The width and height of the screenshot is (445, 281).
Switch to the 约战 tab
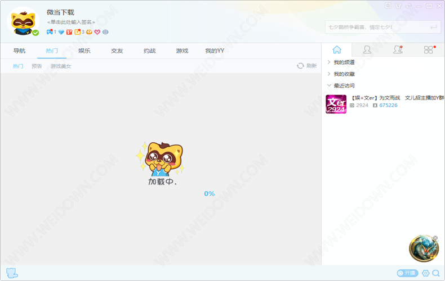click(x=150, y=51)
